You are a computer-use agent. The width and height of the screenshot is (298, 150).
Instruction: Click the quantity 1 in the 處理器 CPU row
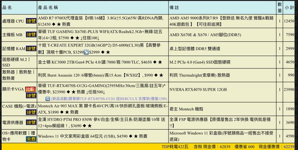click(280, 21)
